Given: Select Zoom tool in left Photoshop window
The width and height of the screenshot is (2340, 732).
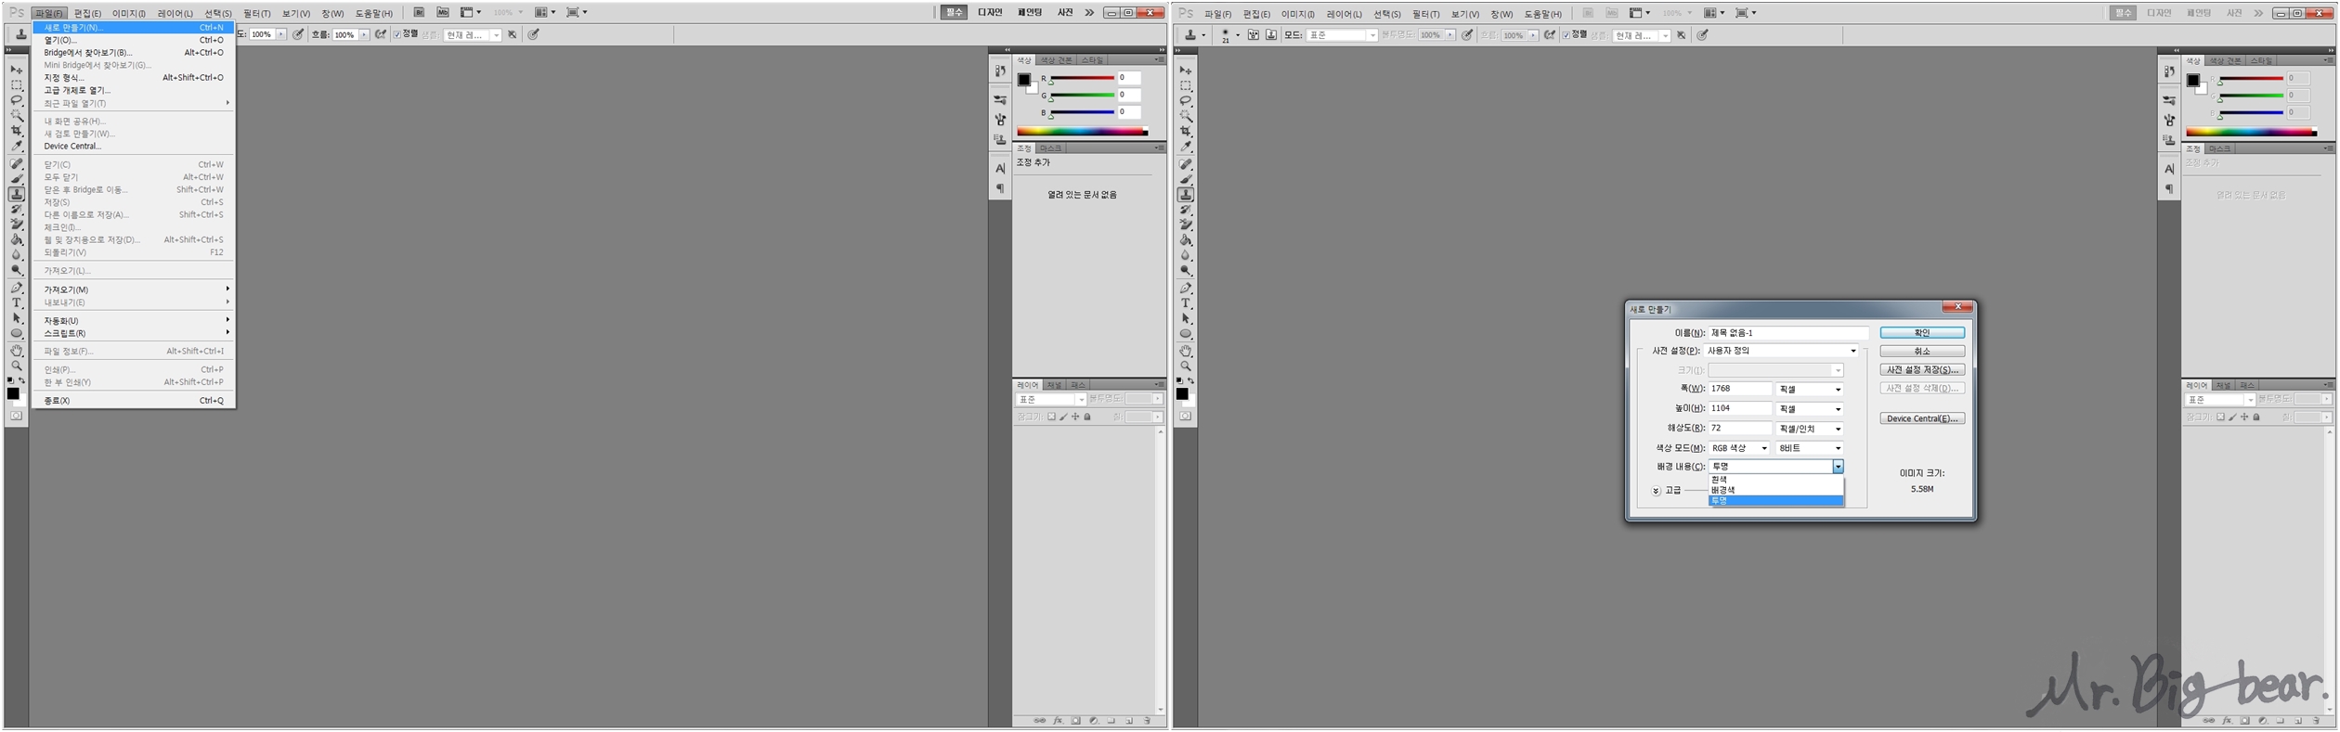Looking at the screenshot, I should pyautogui.click(x=17, y=366).
